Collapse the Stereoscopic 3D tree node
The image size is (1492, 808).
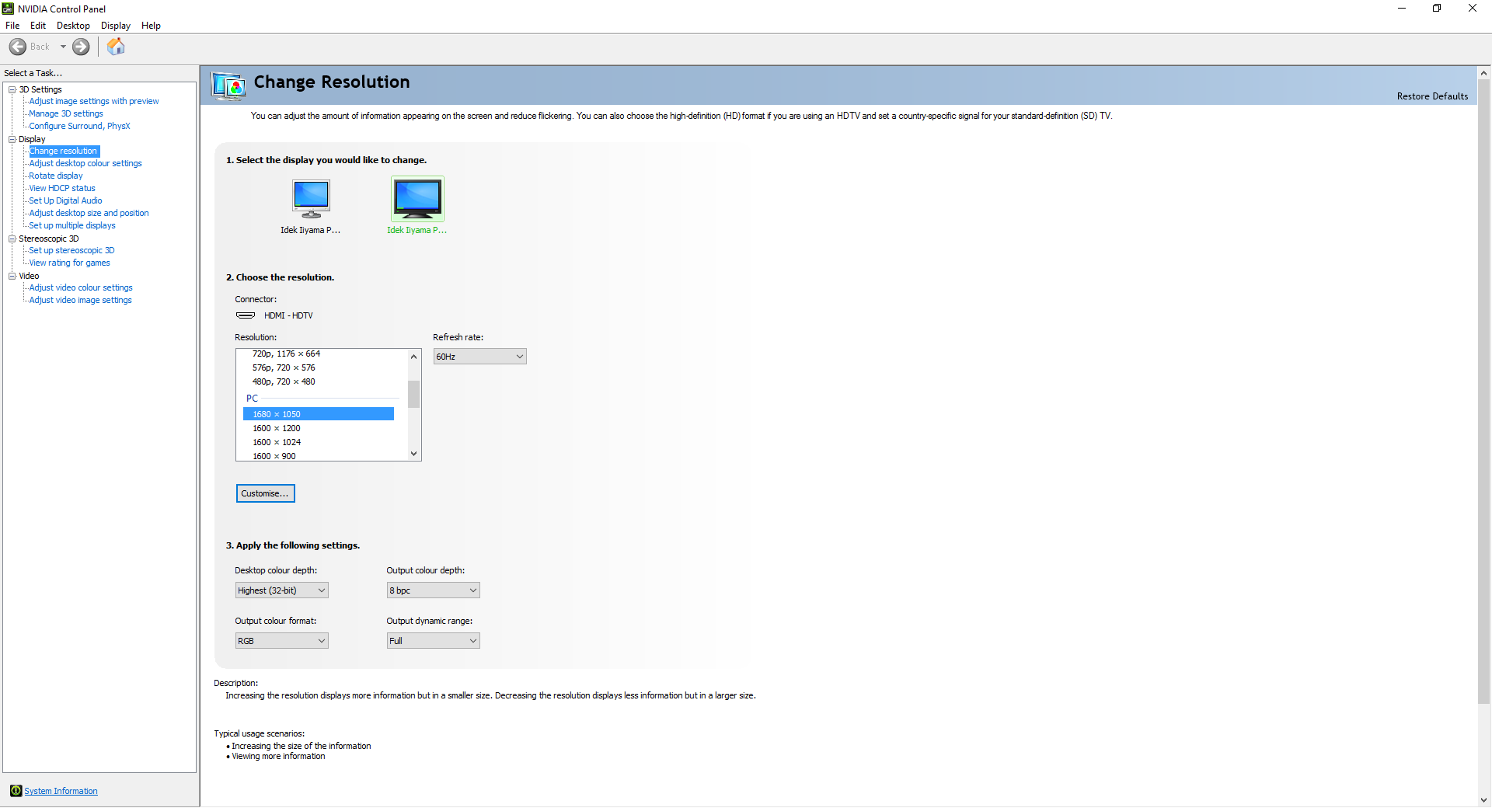[x=12, y=239]
